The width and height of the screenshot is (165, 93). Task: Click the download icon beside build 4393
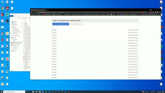click(x=53, y=78)
